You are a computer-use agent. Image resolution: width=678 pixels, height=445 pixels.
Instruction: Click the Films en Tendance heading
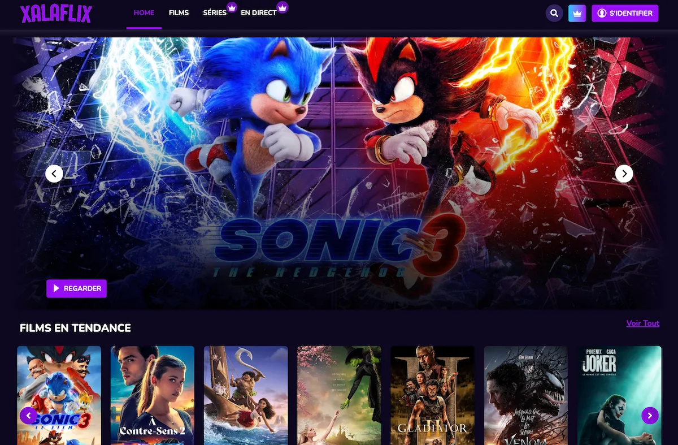(75, 328)
